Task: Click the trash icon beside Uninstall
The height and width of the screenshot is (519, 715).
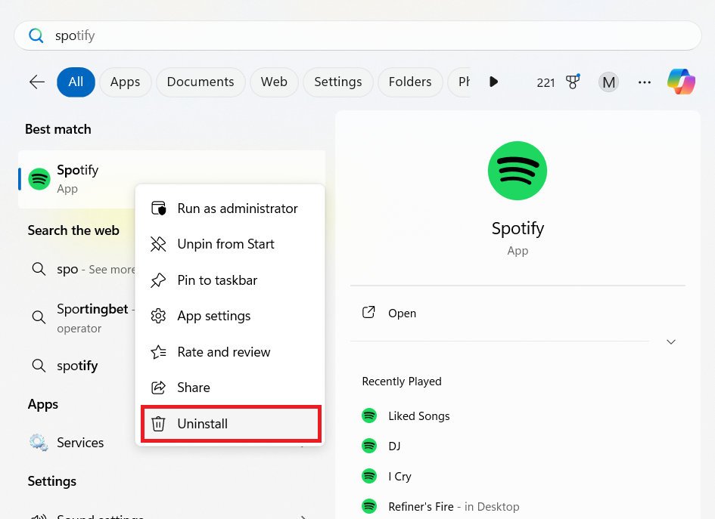Action: (158, 423)
